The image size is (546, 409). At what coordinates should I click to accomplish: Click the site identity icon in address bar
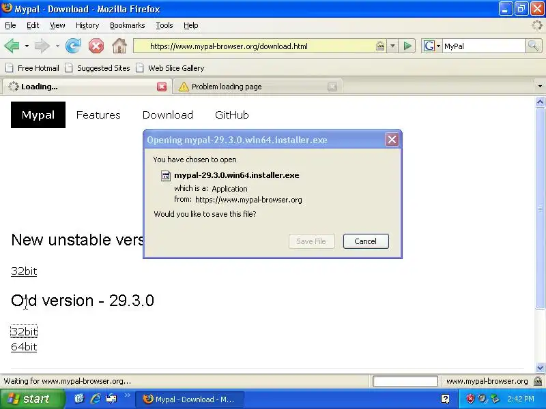[380, 46]
